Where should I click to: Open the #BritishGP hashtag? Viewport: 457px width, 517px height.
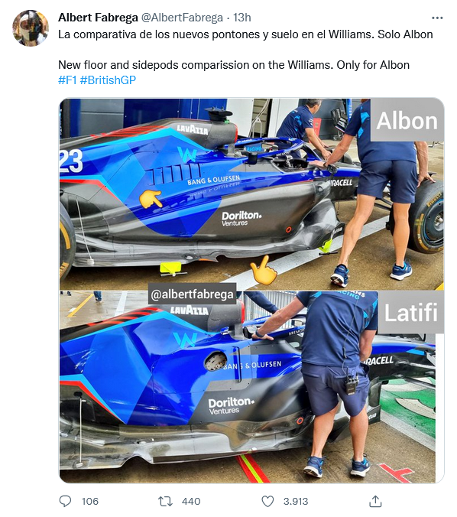tap(108, 80)
